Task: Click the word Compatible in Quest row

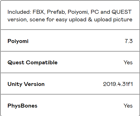Action: (42, 63)
